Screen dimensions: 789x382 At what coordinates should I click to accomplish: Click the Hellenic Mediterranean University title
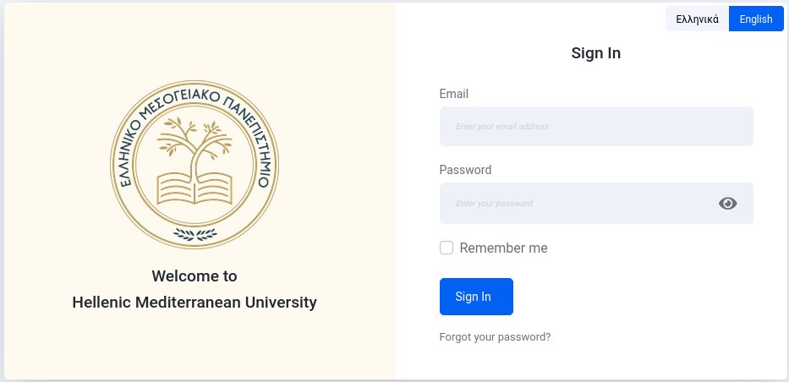(x=195, y=303)
